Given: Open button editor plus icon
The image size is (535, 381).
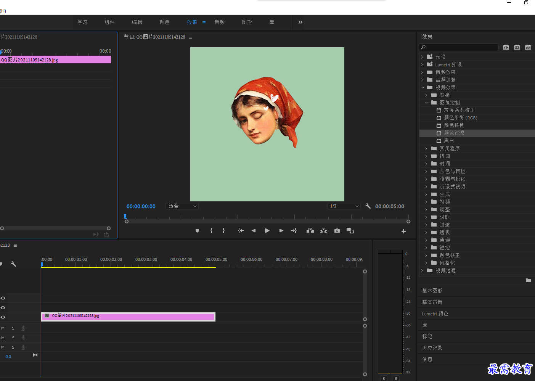Looking at the screenshot, I should pos(403,231).
